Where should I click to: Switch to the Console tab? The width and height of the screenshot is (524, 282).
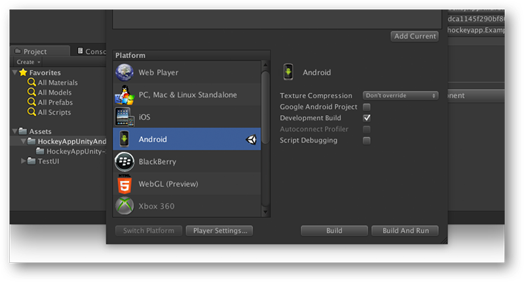(x=90, y=51)
